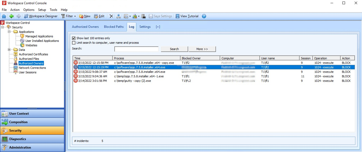Image resolution: width=362 pixels, height=152 pixels.
Task: Sort by Process column header
Action: (146, 58)
